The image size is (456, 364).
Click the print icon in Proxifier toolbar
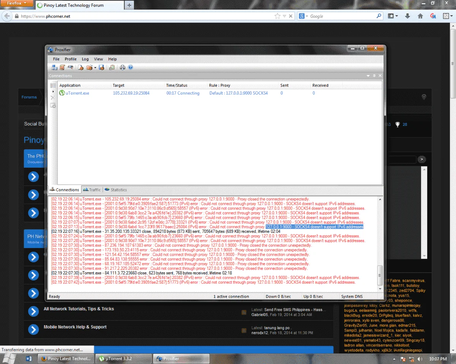(122, 67)
